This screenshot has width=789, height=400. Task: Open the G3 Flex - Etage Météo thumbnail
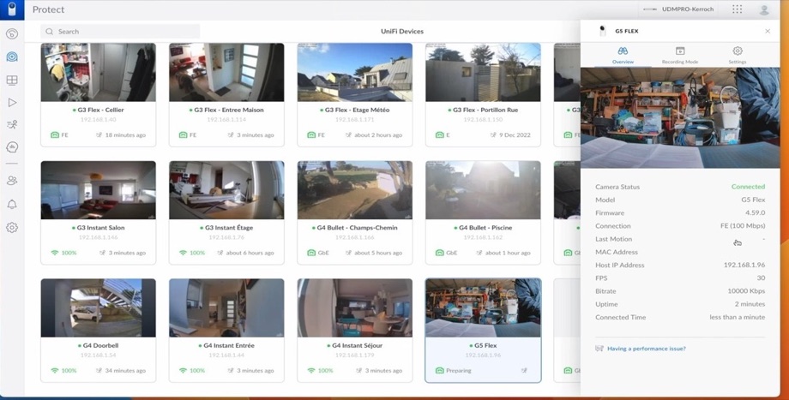pos(355,72)
